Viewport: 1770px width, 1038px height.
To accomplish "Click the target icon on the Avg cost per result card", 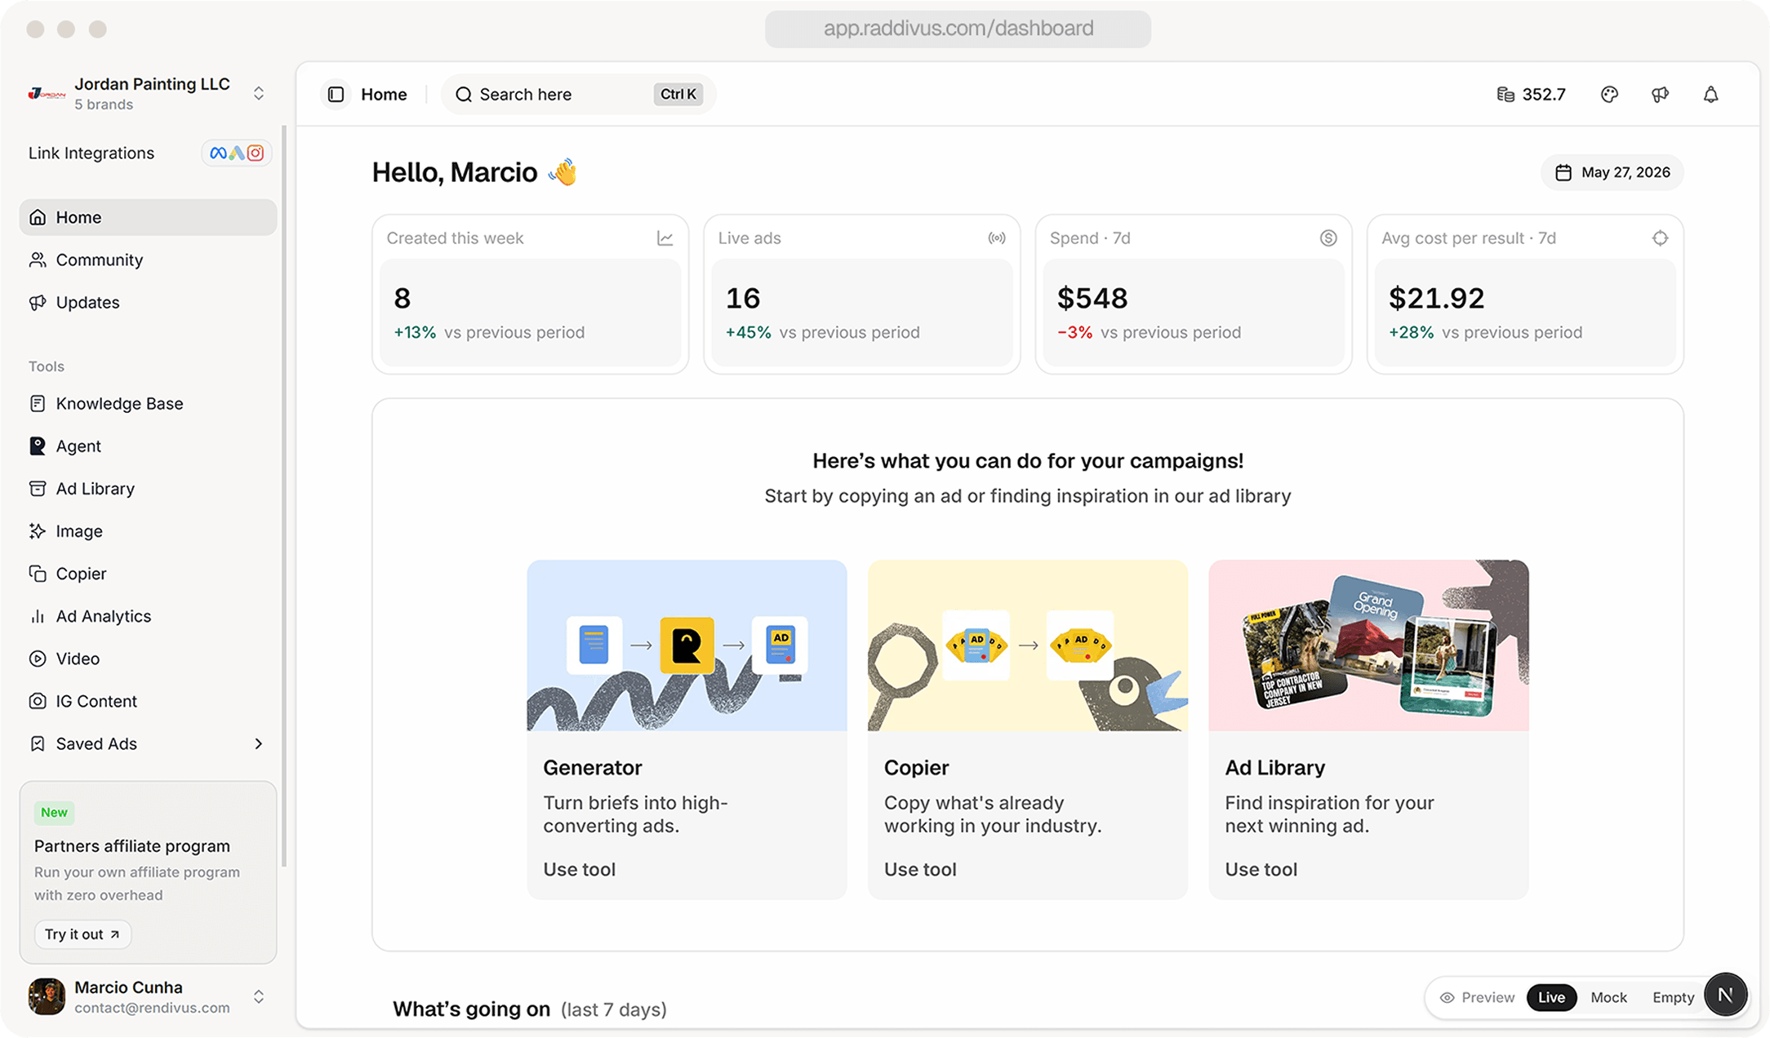I will (x=1660, y=238).
